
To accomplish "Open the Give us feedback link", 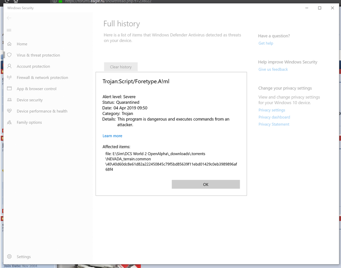I will click(x=273, y=69).
